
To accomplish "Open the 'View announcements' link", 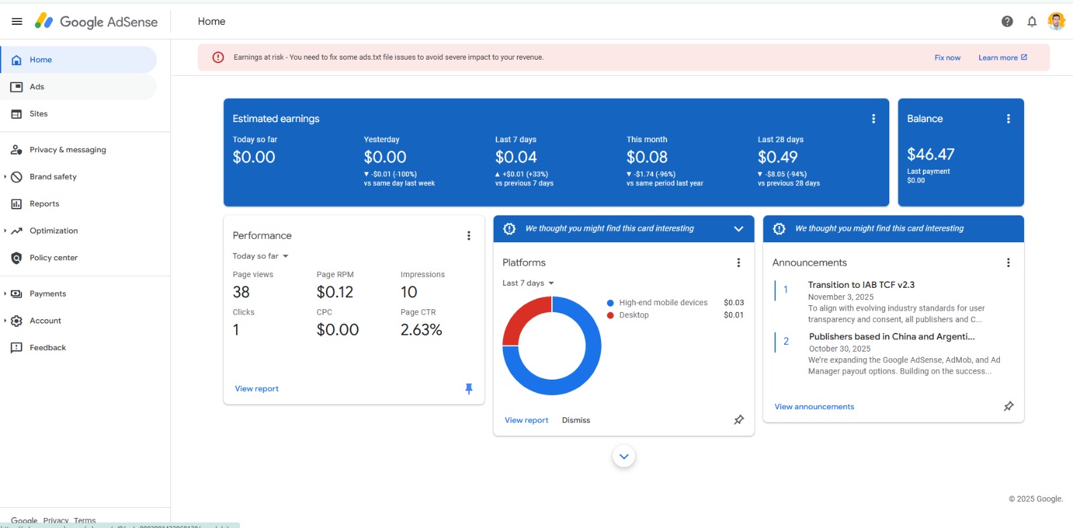I will point(814,407).
